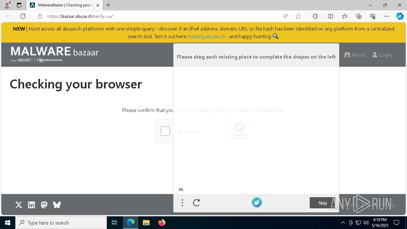Viewport: 407px width, 229px height.
Task: Open the LinkedIn social link
Action: point(31,205)
